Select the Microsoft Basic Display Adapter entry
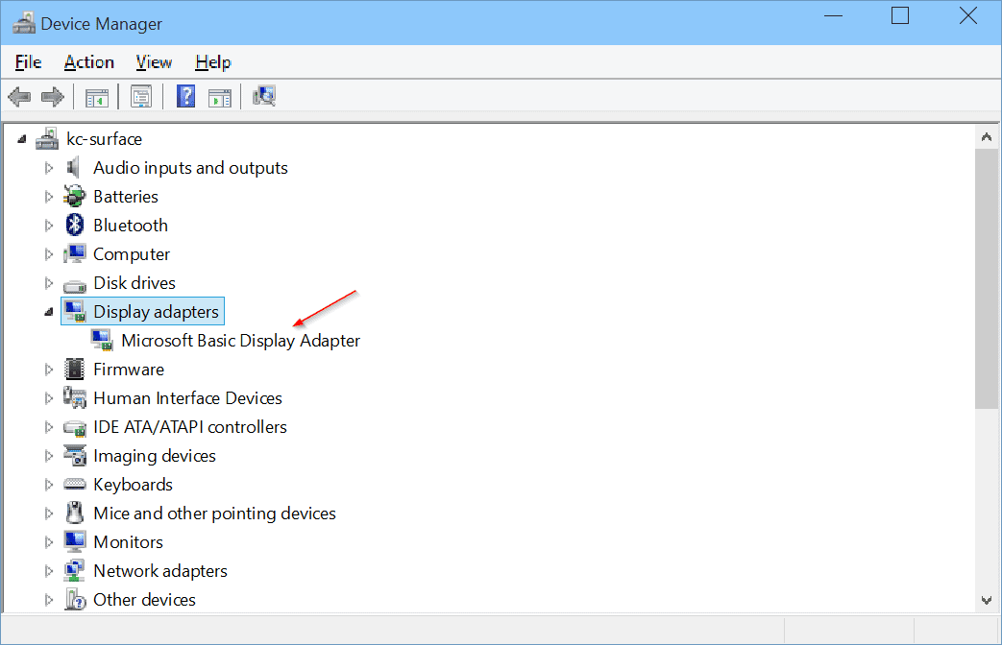Image resolution: width=1002 pixels, height=645 pixels. 240,341
